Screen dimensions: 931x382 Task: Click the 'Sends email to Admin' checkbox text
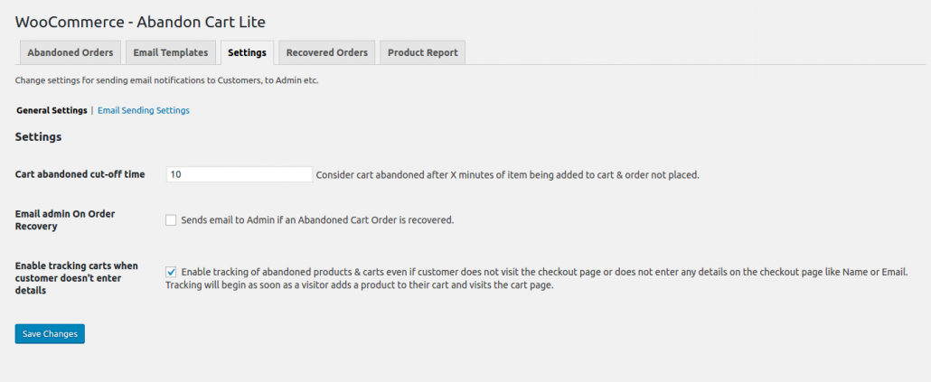point(317,219)
